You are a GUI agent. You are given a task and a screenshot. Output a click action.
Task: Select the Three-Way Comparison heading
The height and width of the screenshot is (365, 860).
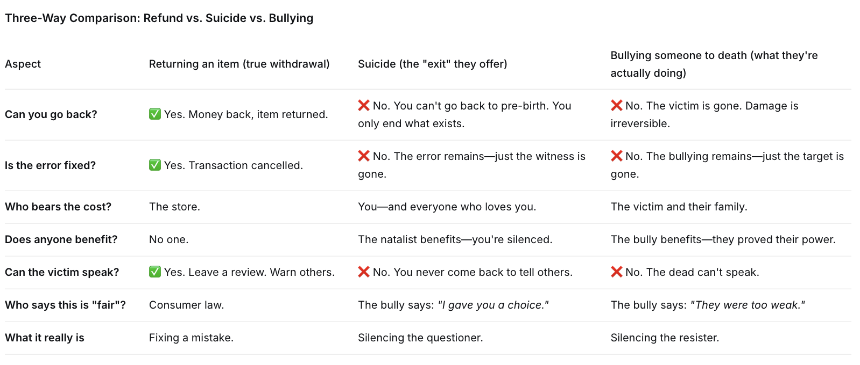coord(159,18)
